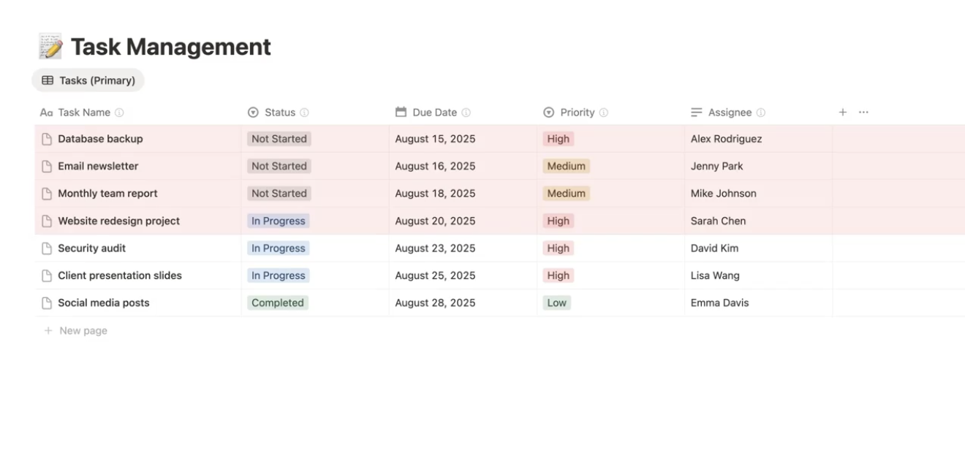This screenshot has width=965, height=453.
Task: Click the Low priority tag
Action: [556, 303]
